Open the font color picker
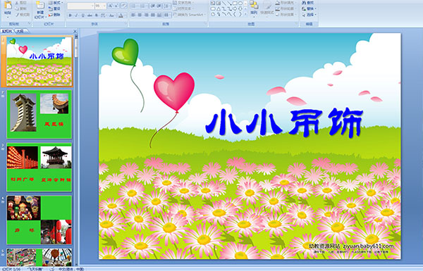The width and height of the screenshot is (423, 271). pos(121,15)
